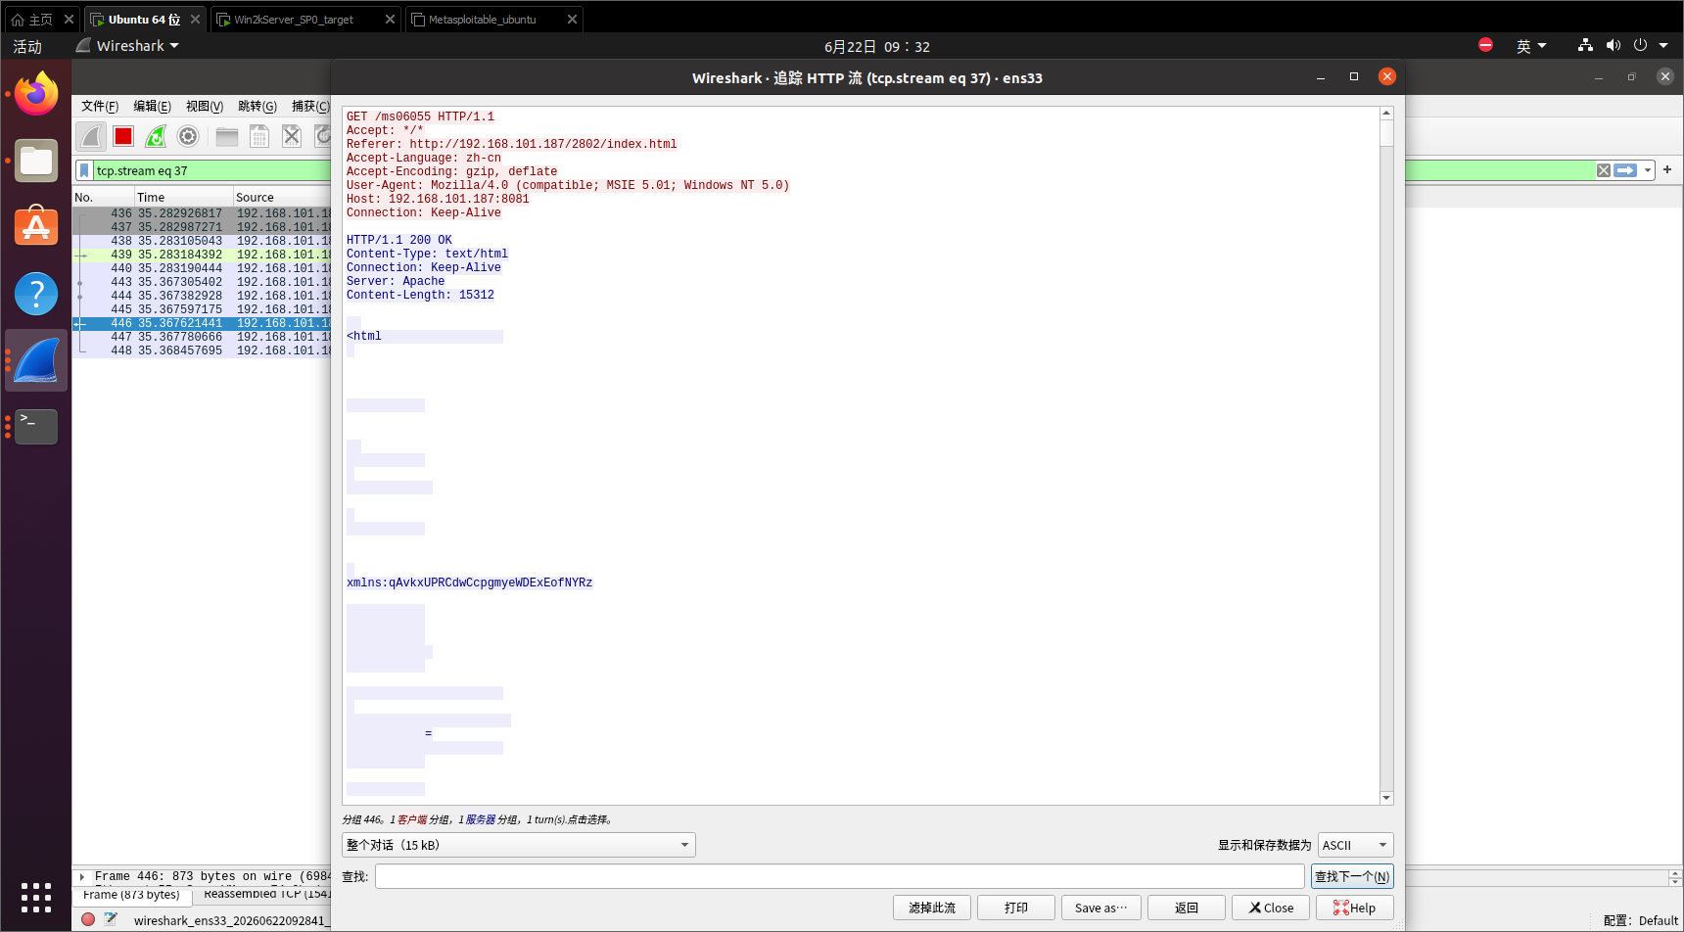Select packet row 439 in the packet list
Screen dimensions: 1684x932
click(x=203, y=255)
